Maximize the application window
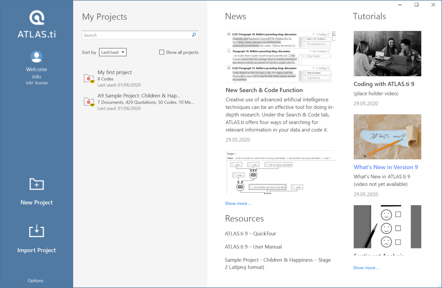Viewport: 442px width, 288px height. pyautogui.click(x=416, y=5)
